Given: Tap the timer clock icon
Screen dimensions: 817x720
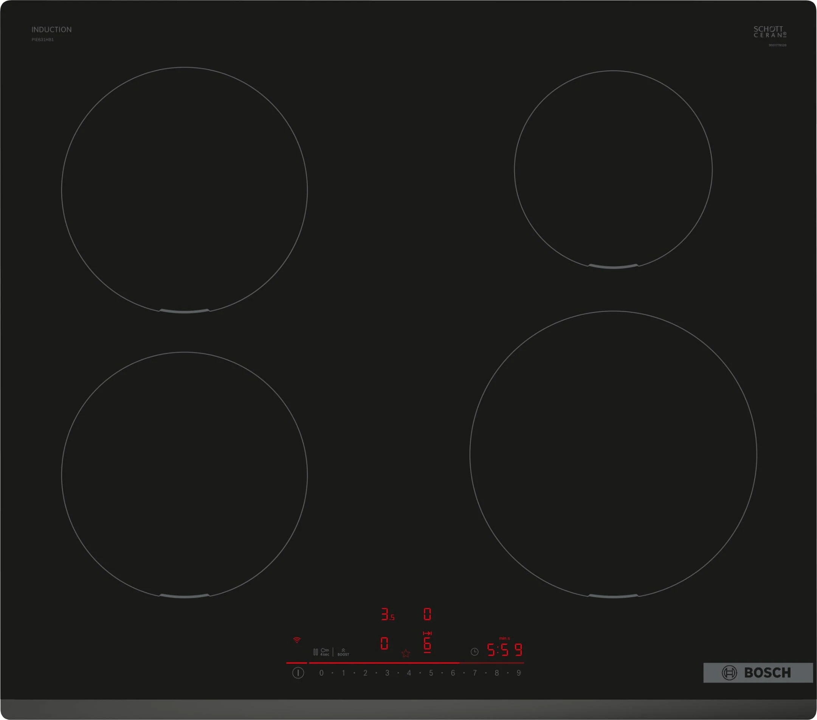Looking at the screenshot, I should (x=475, y=652).
